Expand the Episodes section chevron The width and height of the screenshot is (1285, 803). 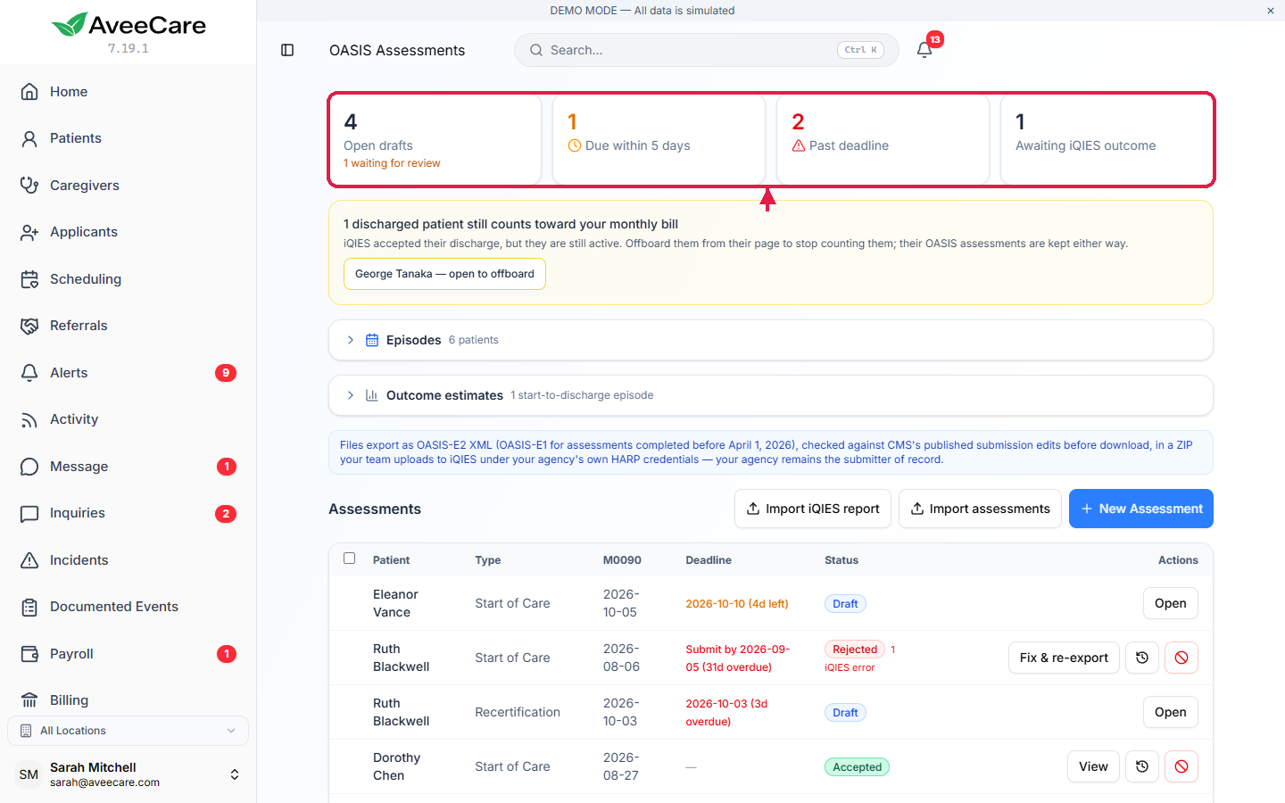pos(351,340)
